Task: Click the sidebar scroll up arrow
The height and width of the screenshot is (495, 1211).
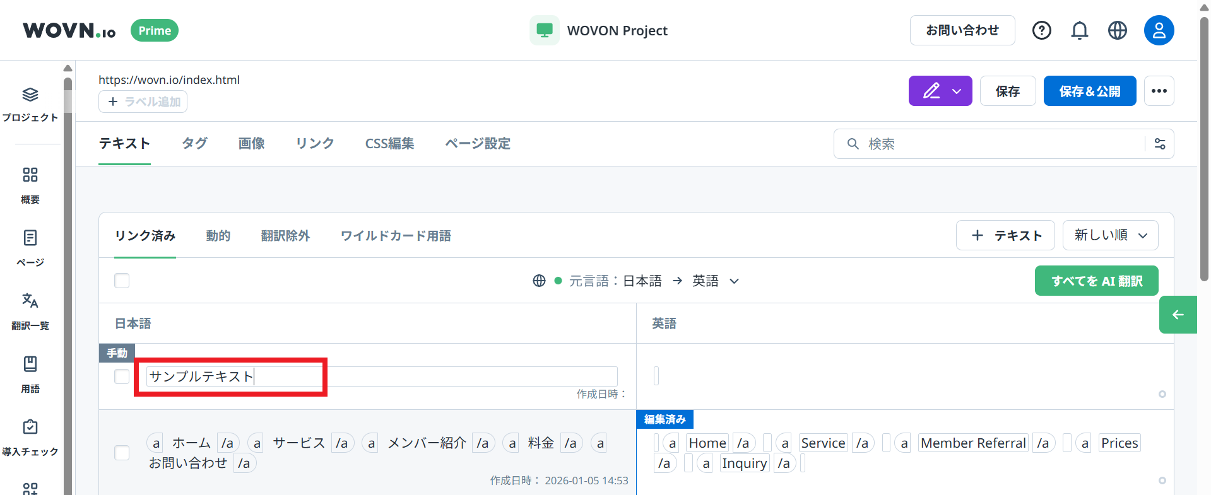Action: click(x=68, y=68)
